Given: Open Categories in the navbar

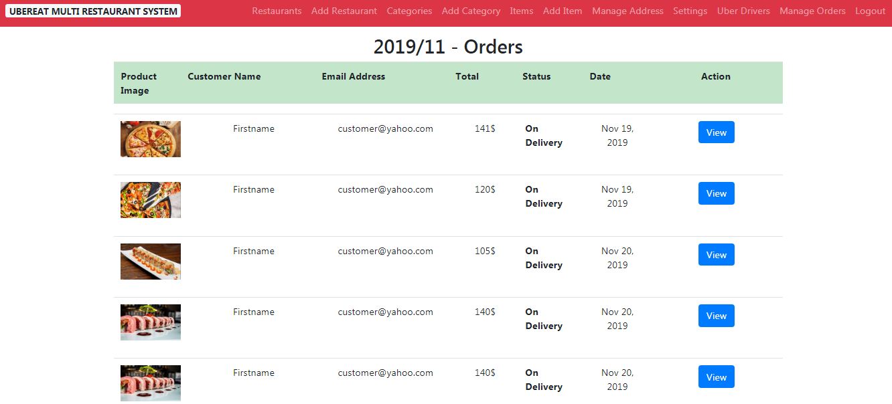Looking at the screenshot, I should pyautogui.click(x=409, y=11).
